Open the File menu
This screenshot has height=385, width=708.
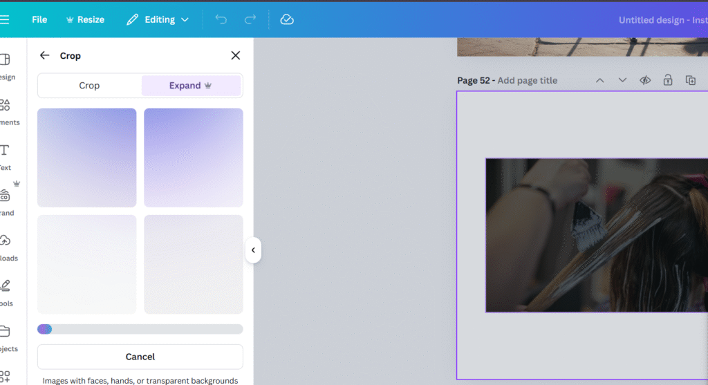point(39,19)
